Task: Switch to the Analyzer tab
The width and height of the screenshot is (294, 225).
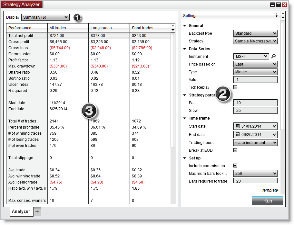Action: coord(21,212)
